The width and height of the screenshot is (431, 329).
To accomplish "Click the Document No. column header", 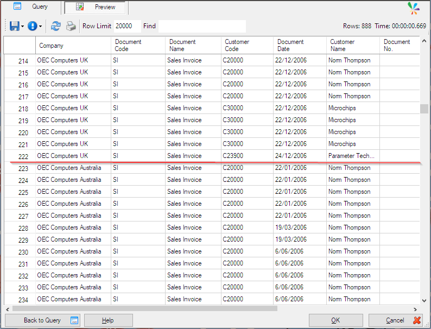I will click(x=400, y=46).
